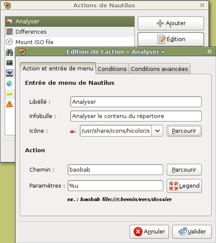Expand the icon path dropdown arrow
The height and width of the screenshot is (243, 216).
coord(157,131)
